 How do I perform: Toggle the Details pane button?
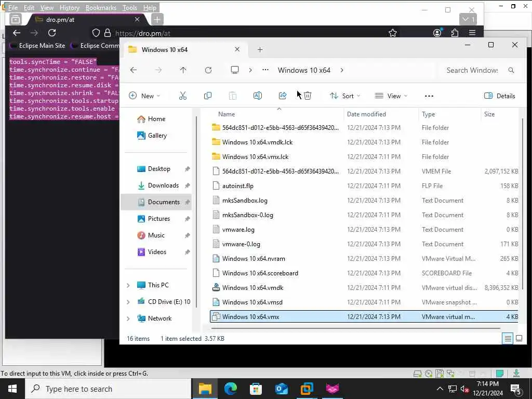[499, 96]
